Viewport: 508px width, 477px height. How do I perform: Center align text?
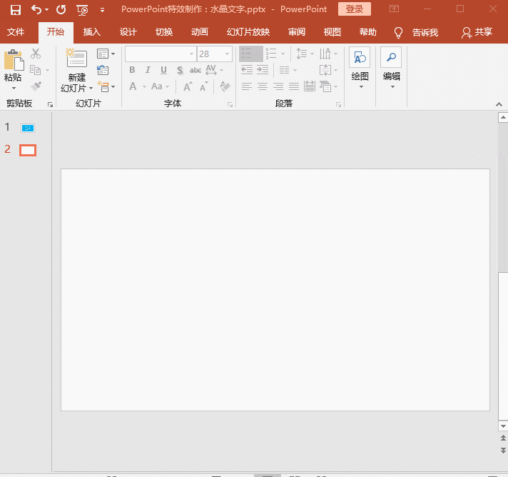[x=263, y=86]
